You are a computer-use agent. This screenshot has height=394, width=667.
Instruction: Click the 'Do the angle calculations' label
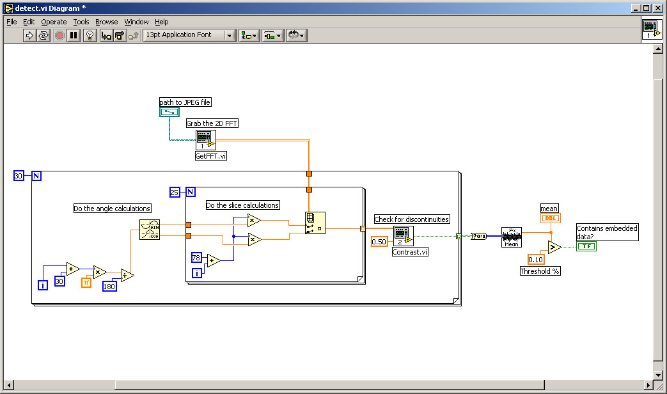tap(113, 209)
